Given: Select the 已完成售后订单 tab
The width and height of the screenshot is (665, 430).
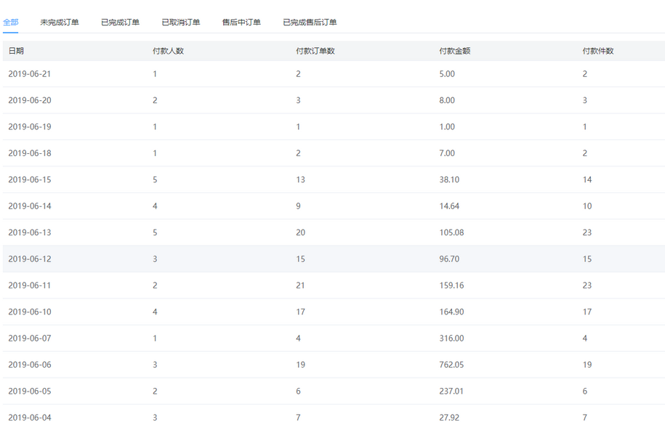Looking at the screenshot, I should point(310,23).
